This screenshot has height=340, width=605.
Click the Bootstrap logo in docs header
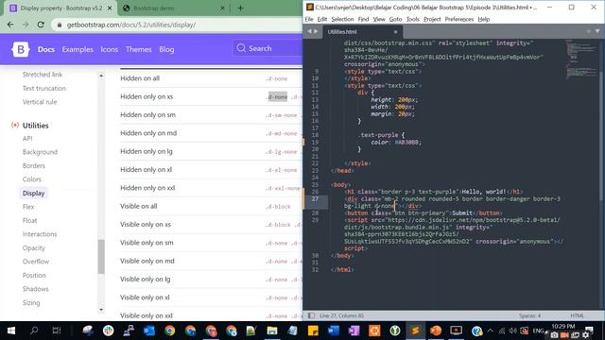[x=21, y=49]
